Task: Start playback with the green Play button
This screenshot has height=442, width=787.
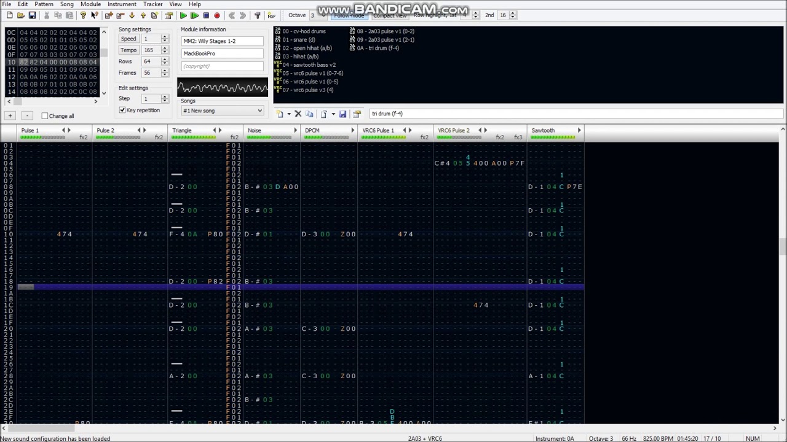Action: point(183,15)
